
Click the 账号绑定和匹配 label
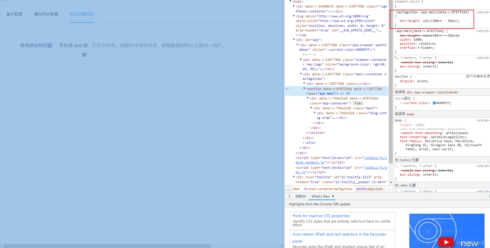tap(36, 46)
